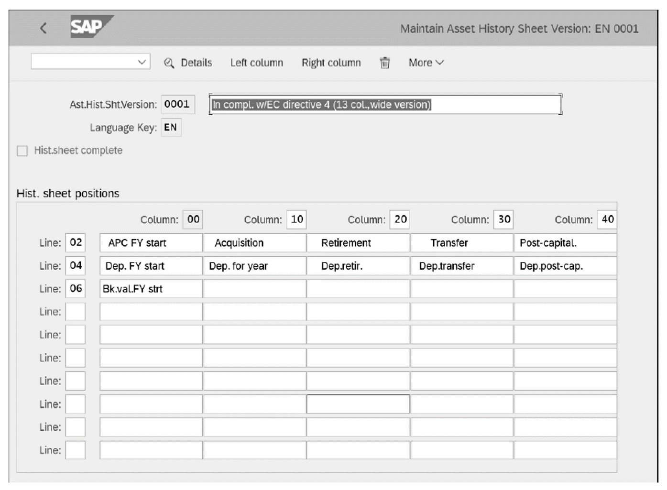Viewport: 667px width, 490px height.
Task: Open the empty layout combo box dropdown
Action: 142,62
